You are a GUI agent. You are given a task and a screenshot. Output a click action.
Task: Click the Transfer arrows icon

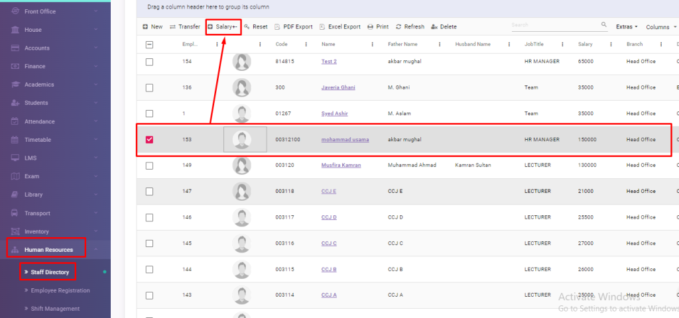pos(173,27)
